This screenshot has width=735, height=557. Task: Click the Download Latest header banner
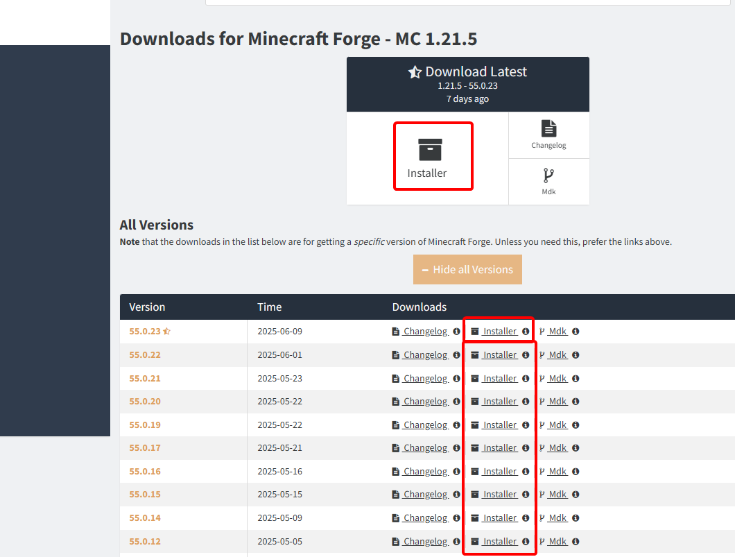point(468,85)
